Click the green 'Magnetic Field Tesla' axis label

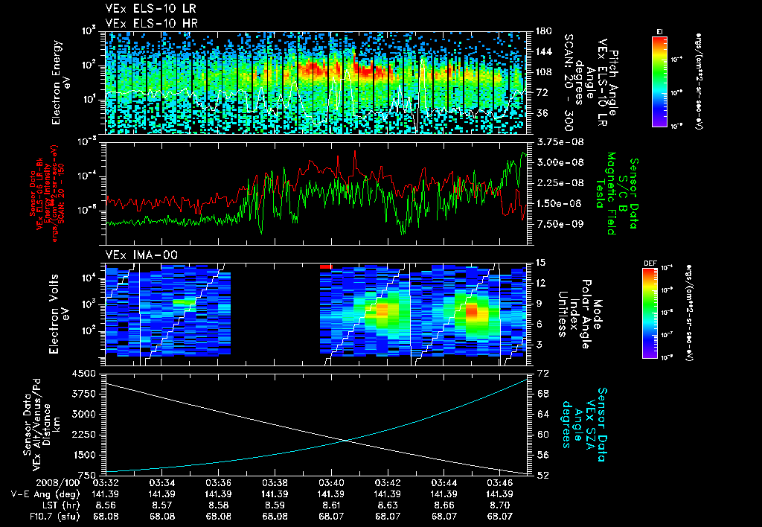pos(606,194)
